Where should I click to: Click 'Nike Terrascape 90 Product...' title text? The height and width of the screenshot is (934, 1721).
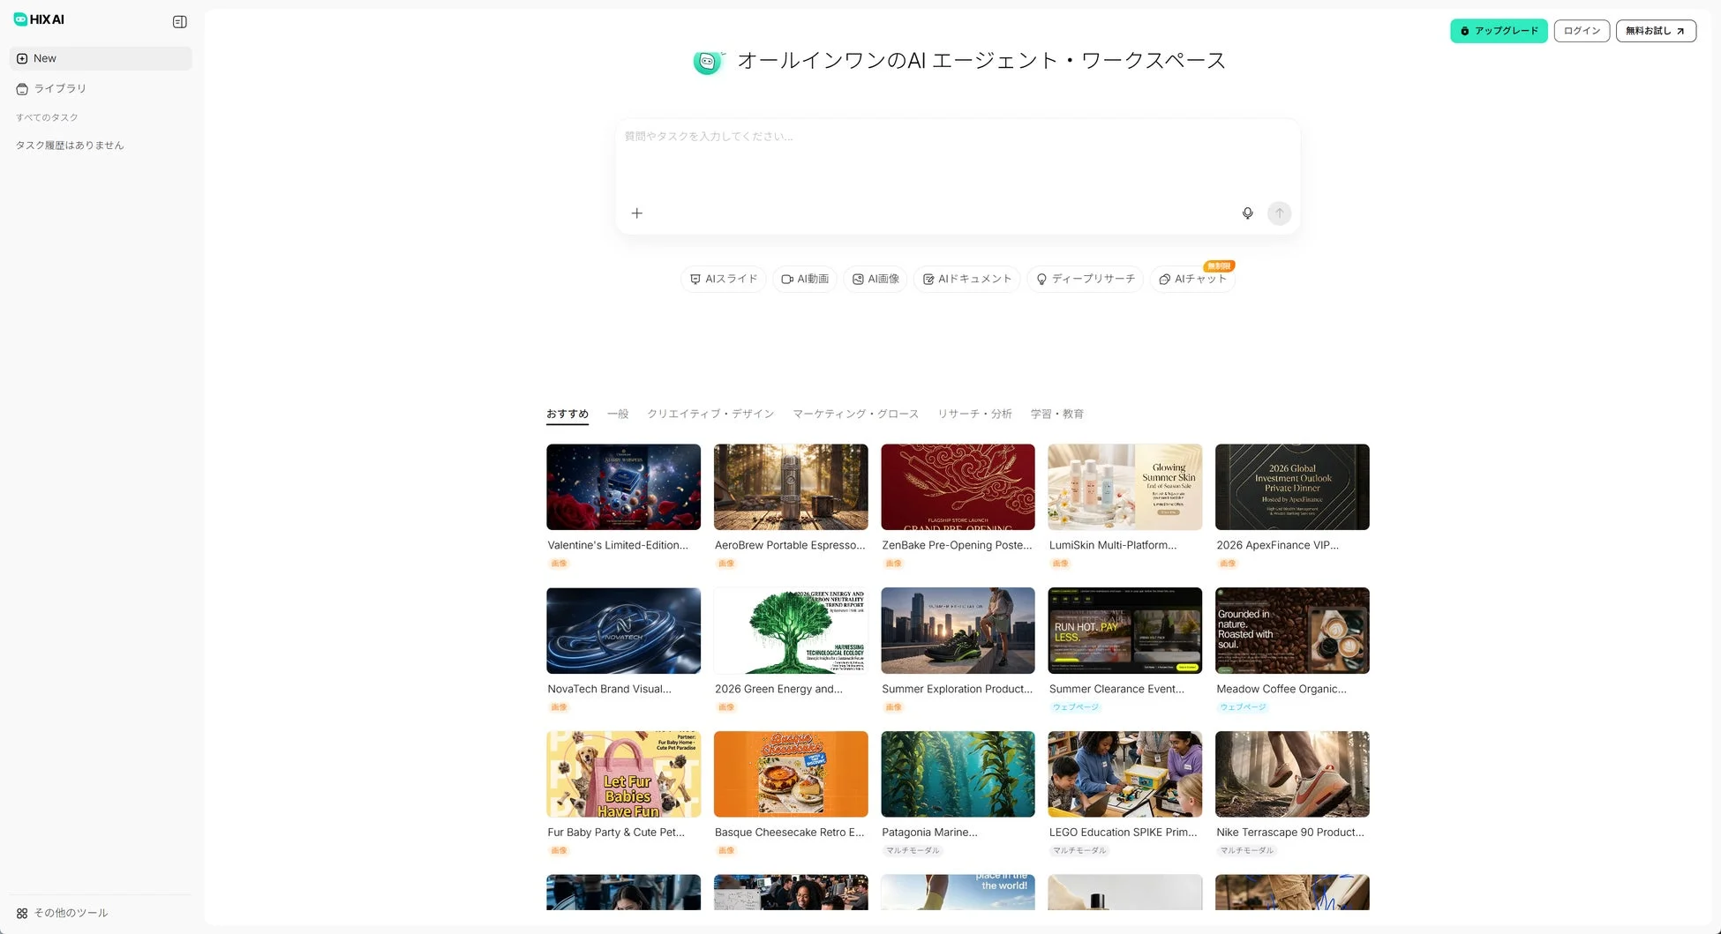click(1290, 833)
